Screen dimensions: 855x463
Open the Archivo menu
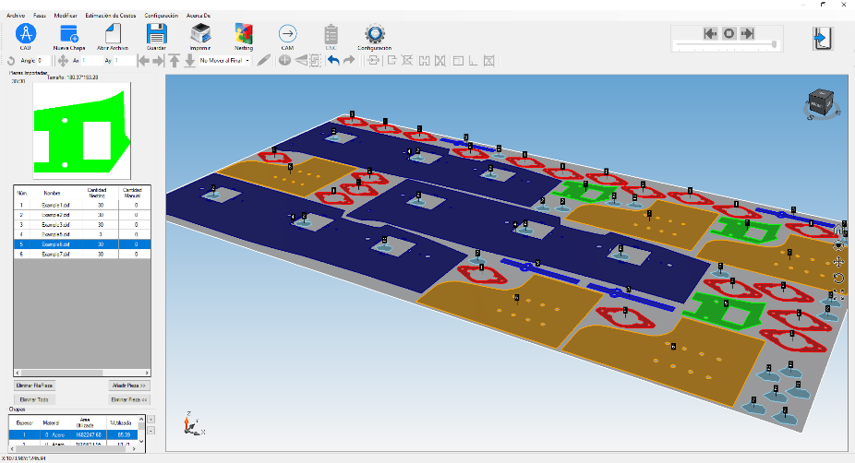click(x=16, y=16)
